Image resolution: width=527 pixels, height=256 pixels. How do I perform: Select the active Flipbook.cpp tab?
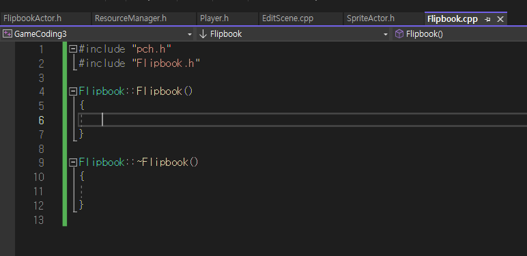[x=453, y=19]
